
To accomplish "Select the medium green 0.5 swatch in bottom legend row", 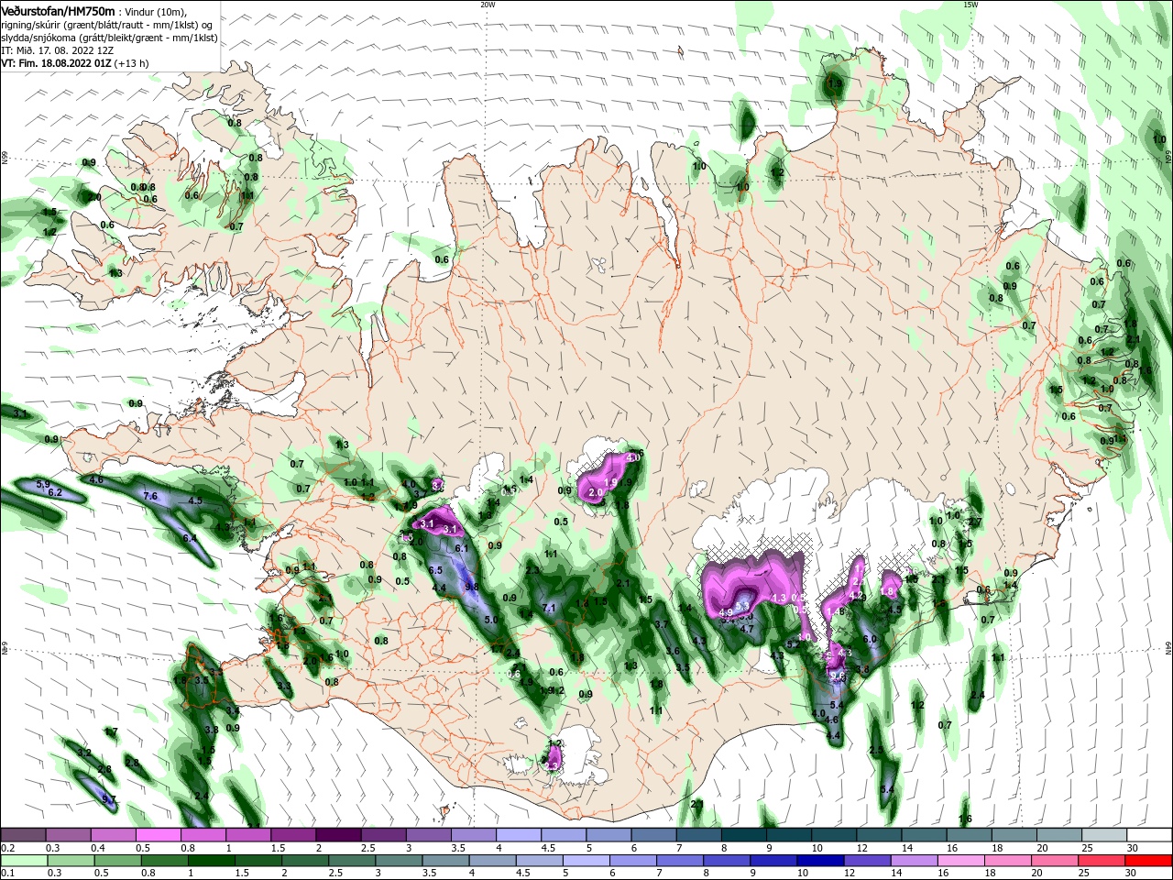I will [118, 860].
